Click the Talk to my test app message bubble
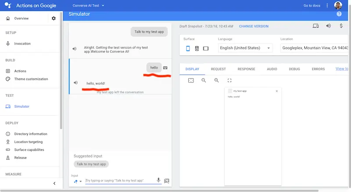Viewport: 351px width, 192px height. pyautogui.click(x=149, y=32)
